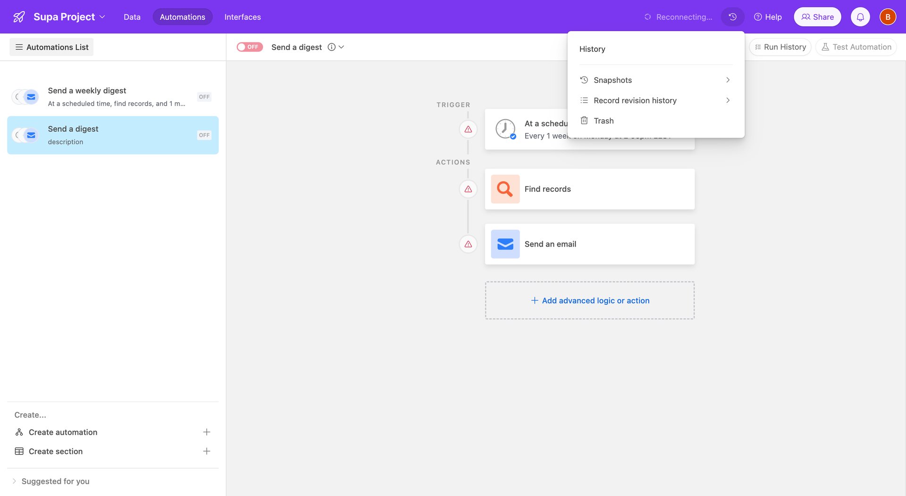Expand the Supa Project dropdown

click(x=103, y=17)
